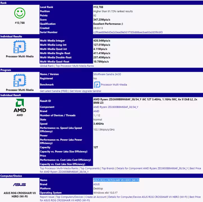
Task: Click the Report Issue link
Action: 47,197
